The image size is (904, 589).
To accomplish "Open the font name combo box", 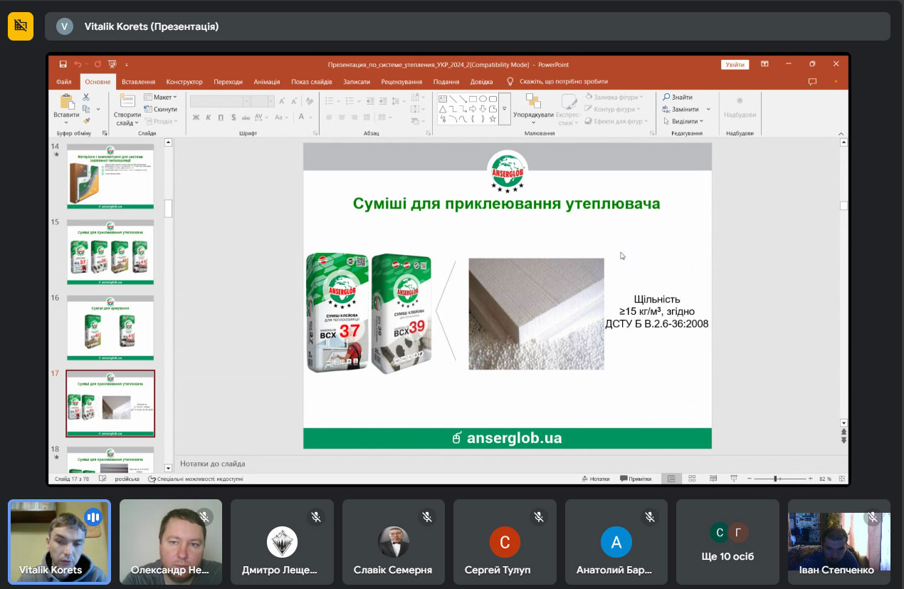I will pyautogui.click(x=220, y=101).
